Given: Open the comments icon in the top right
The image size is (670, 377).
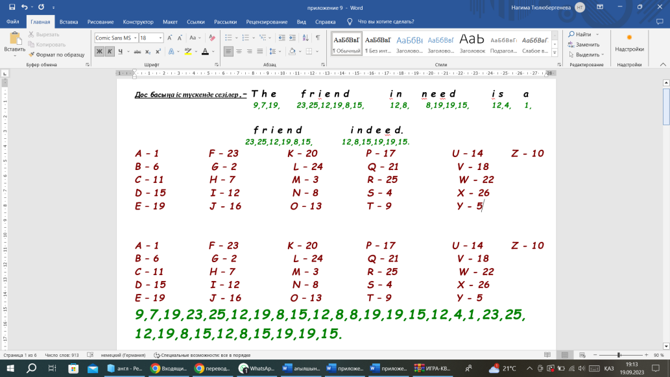Looking at the screenshot, I should coord(660,21).
